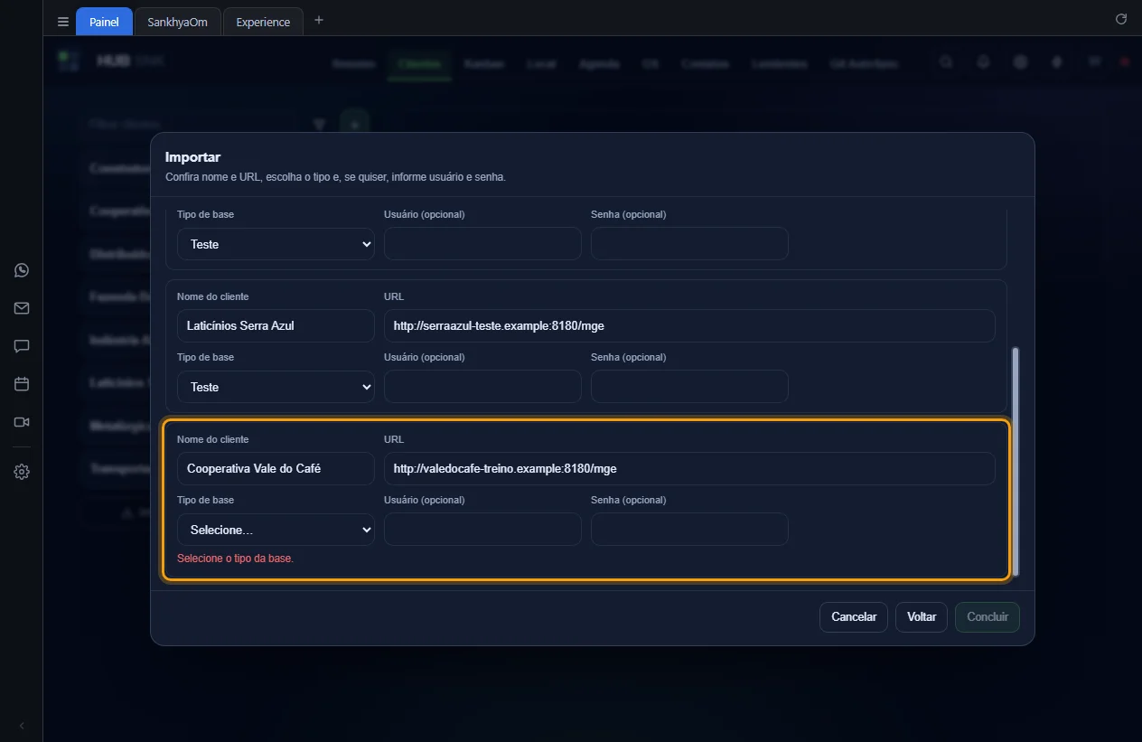
Task: Focus the Cooperativa Vale do Café name field
Action: tap(276, 469)
